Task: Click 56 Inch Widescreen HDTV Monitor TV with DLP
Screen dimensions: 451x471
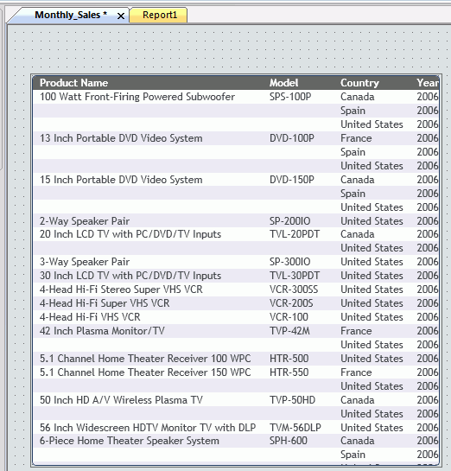Action: (x=148, y=428)
